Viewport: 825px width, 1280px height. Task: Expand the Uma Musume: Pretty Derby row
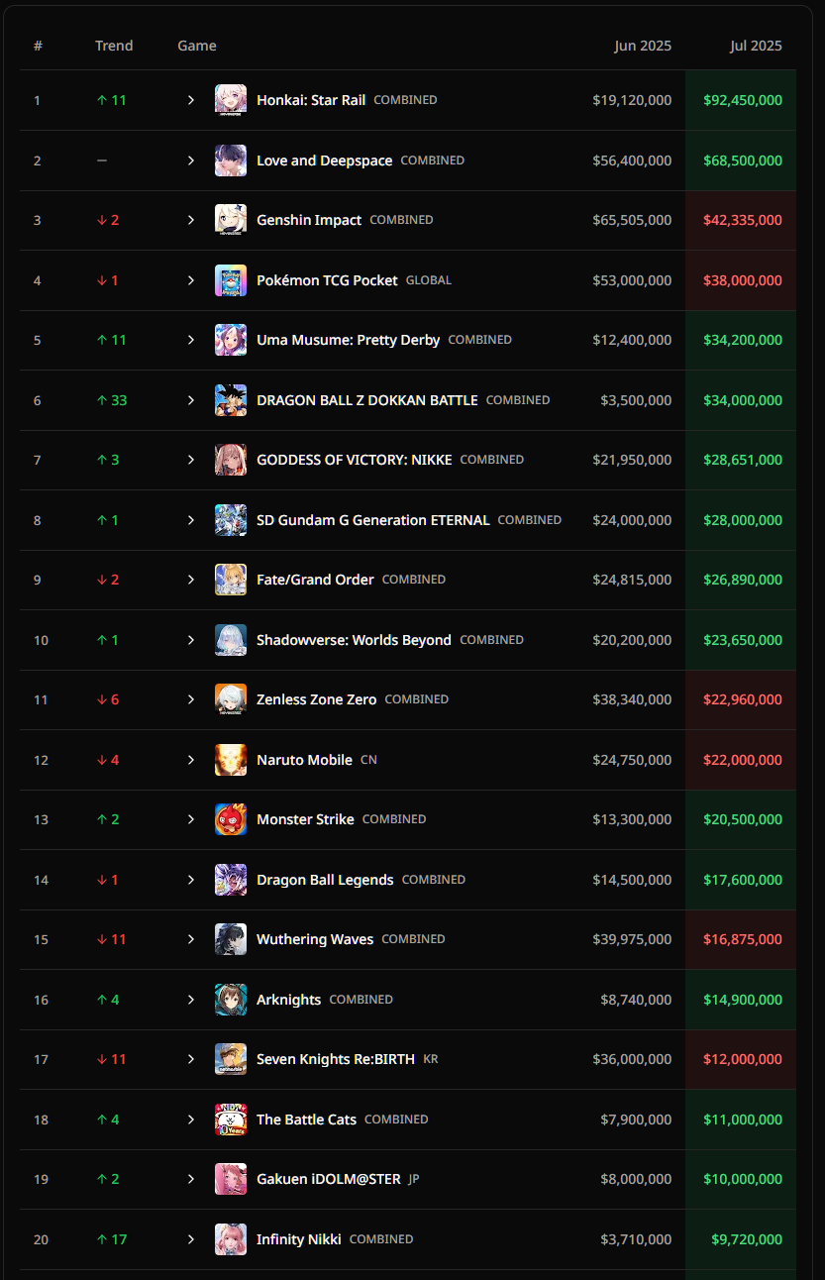(x=191, y=340)
